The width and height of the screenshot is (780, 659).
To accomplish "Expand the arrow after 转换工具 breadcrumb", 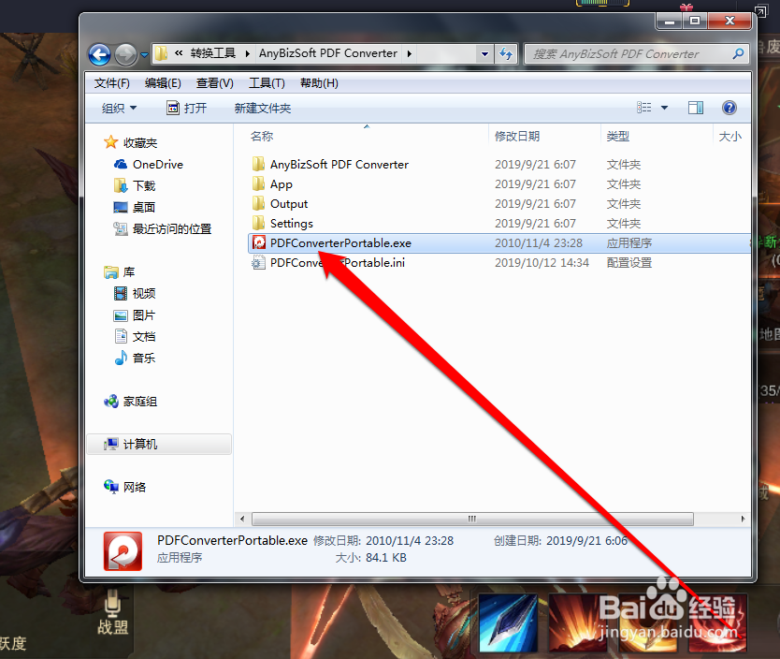I will (247, 53).
